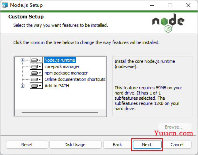Image resolution: width=198 pixels, height=155 pixels.
Task: Select Online documentation shortcuts feature
Action: point(75,79)
